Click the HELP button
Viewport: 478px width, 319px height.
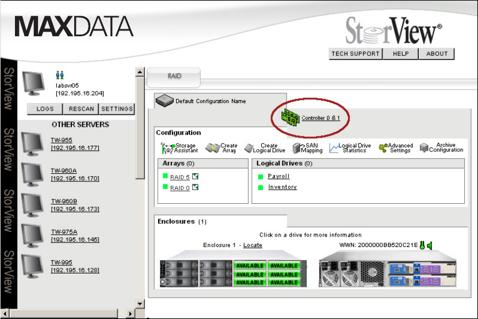pyautogui.click(x=400, y=54)
